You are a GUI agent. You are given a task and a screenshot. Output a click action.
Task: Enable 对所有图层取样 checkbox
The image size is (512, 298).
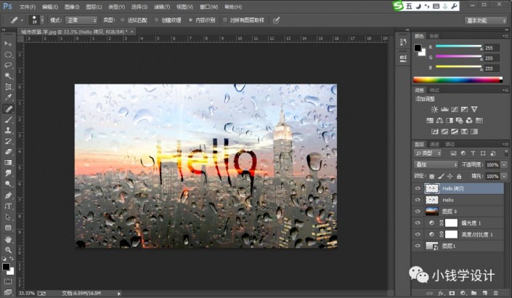pyautogui.click(x=225, y=20)
